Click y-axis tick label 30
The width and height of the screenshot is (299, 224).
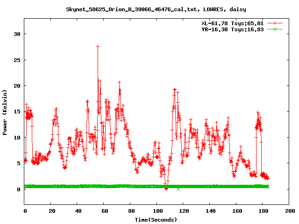point(17,34)
